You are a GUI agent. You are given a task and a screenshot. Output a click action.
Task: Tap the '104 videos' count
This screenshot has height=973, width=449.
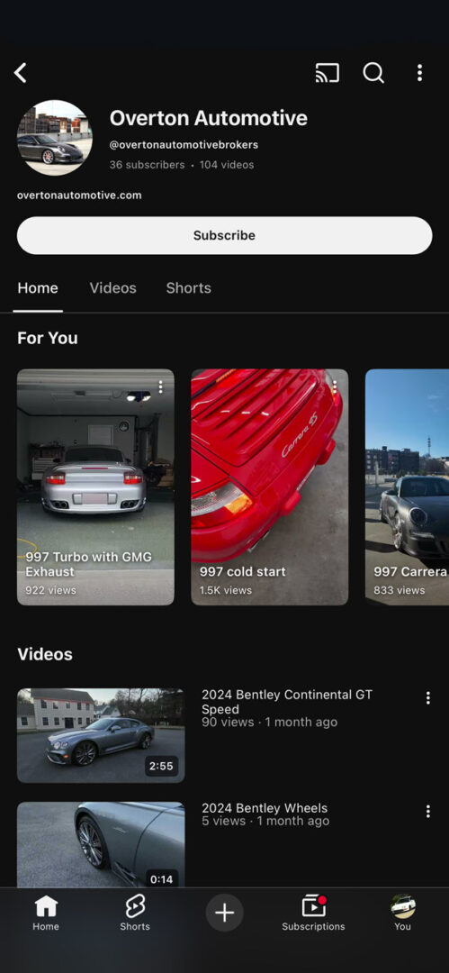pos(227,165)
